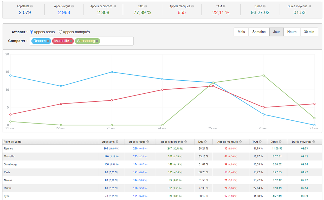
Task: Click help icon in table Appels décrochés header
Action: click(186, 142)
